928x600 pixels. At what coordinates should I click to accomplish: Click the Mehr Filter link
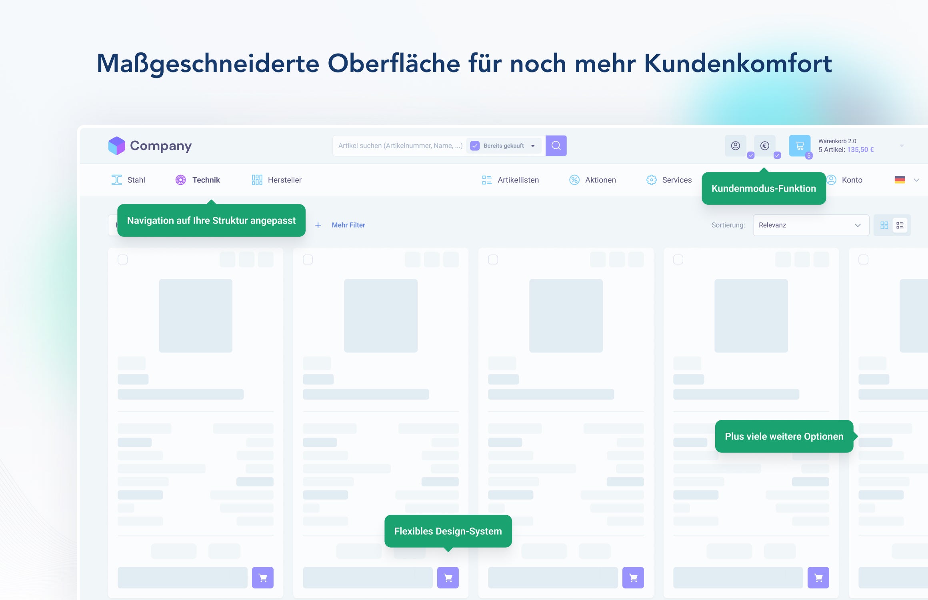click(x=348, y=225)
